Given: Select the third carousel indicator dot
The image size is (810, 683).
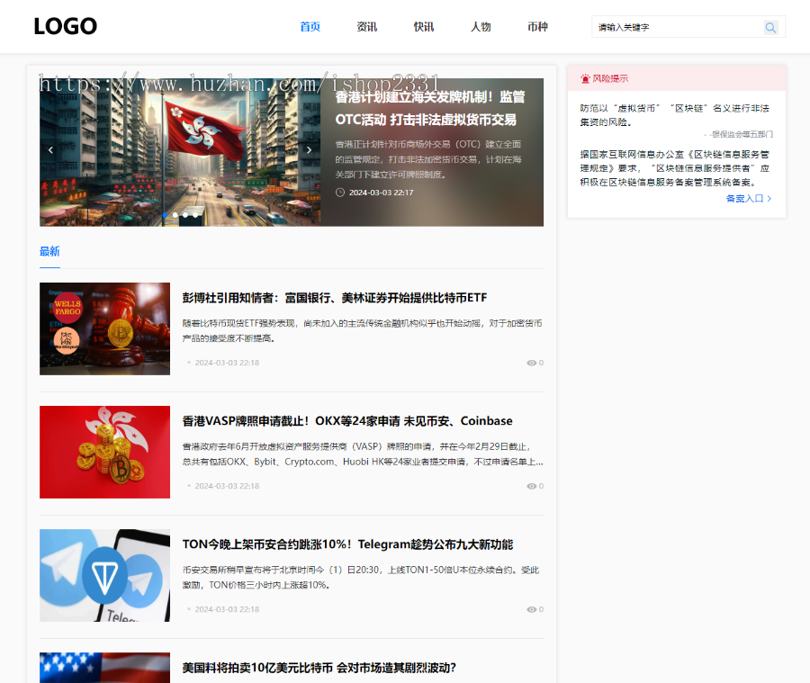Looking at the screenshot, I should (x=184, y=215).
